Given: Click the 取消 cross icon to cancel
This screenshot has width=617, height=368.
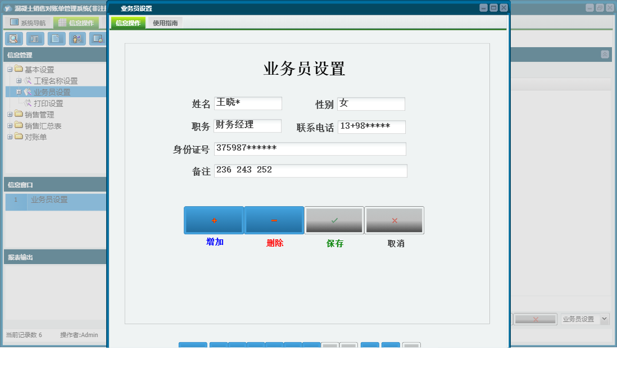Looking at the screenshot, I should tap(394, 220).
